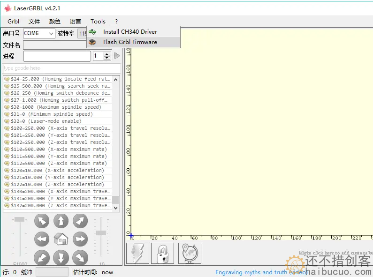Adjust the jog speed F1000 slider
Viewport: 373px width, 277px height.
(20, 219)
